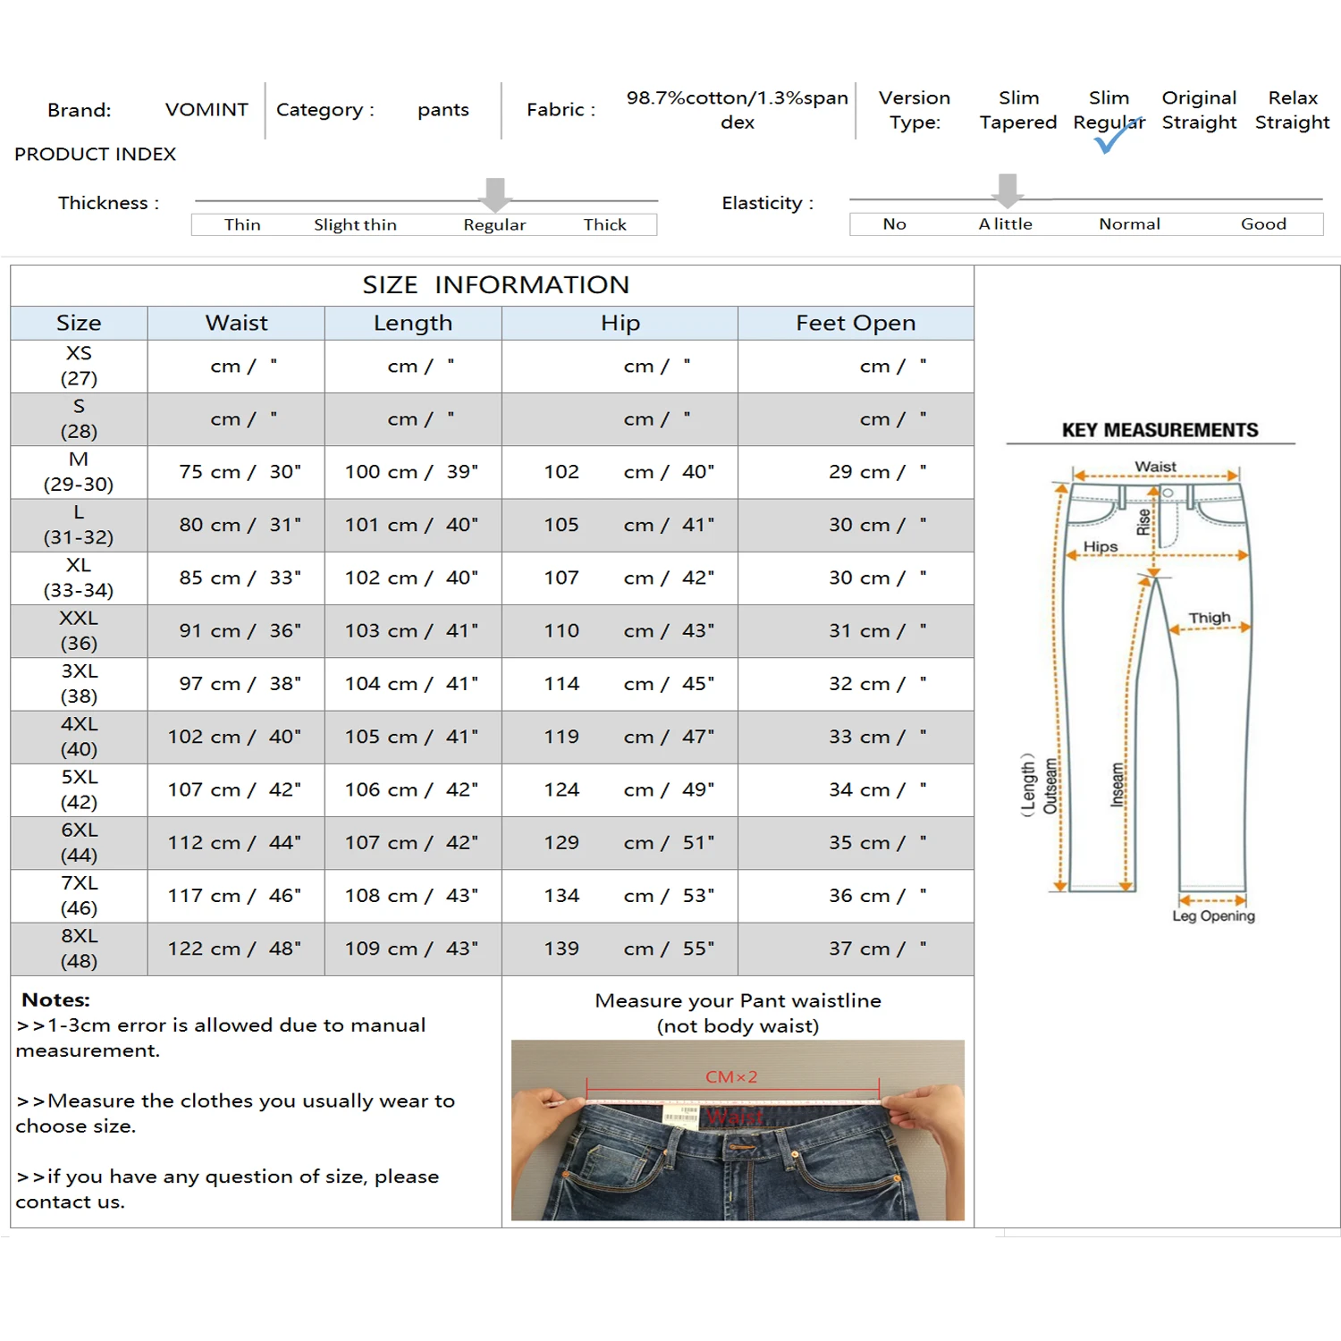This screenshot has height=1341, width=1341.
Task: Click the 'Feet Open' column header
Action: 856,323
